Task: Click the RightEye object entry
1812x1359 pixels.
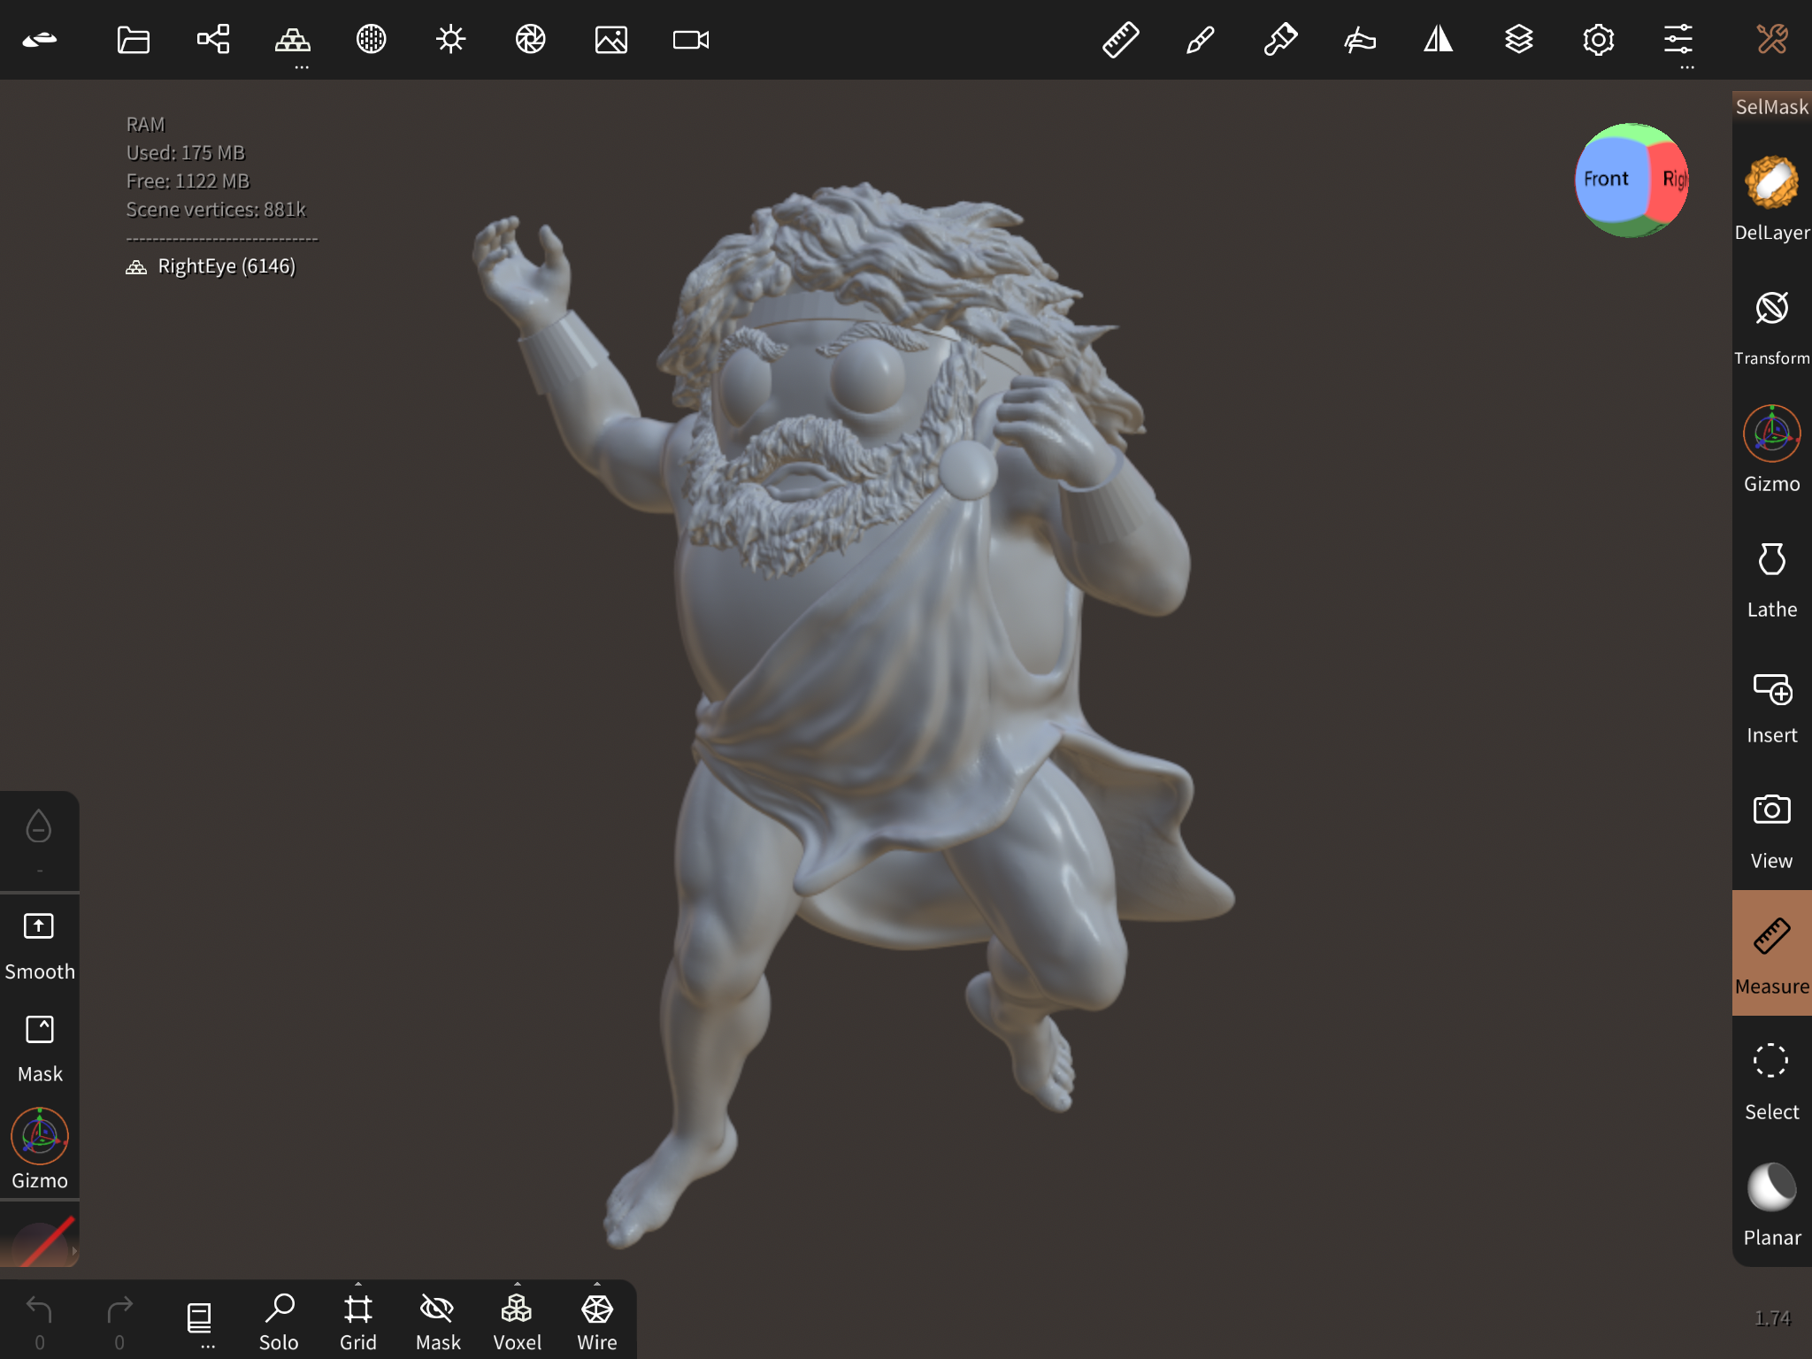Action: 226,265
